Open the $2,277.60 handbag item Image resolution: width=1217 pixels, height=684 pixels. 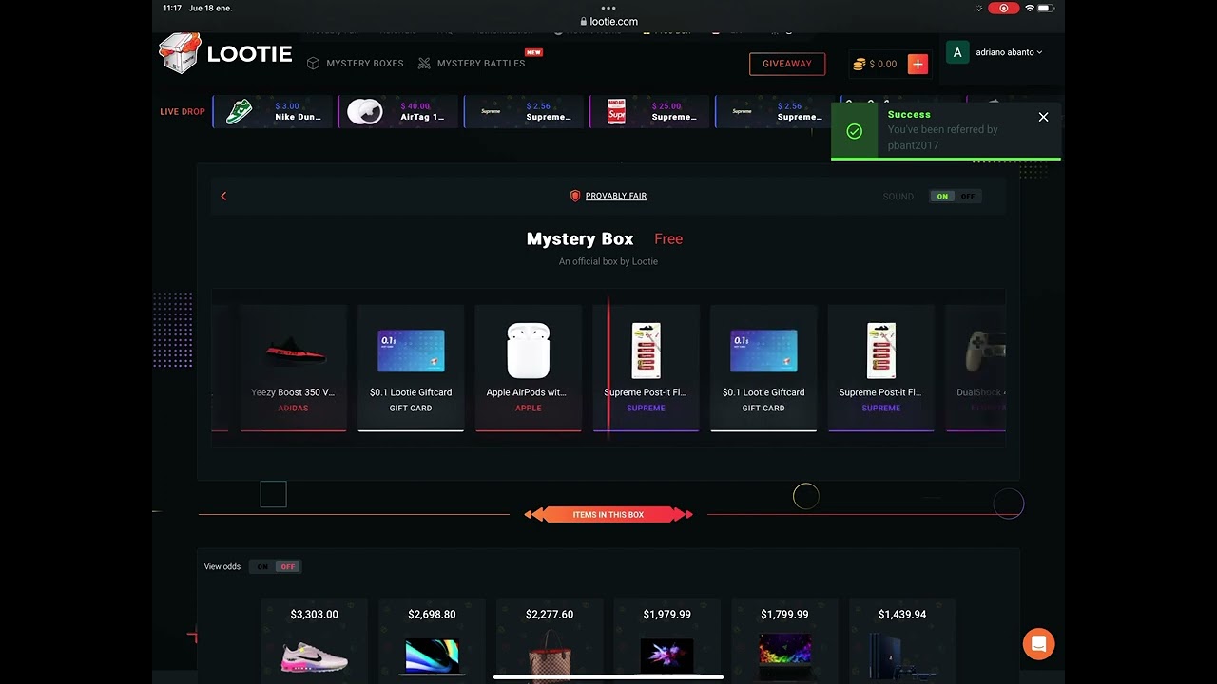tap(550, 640)
